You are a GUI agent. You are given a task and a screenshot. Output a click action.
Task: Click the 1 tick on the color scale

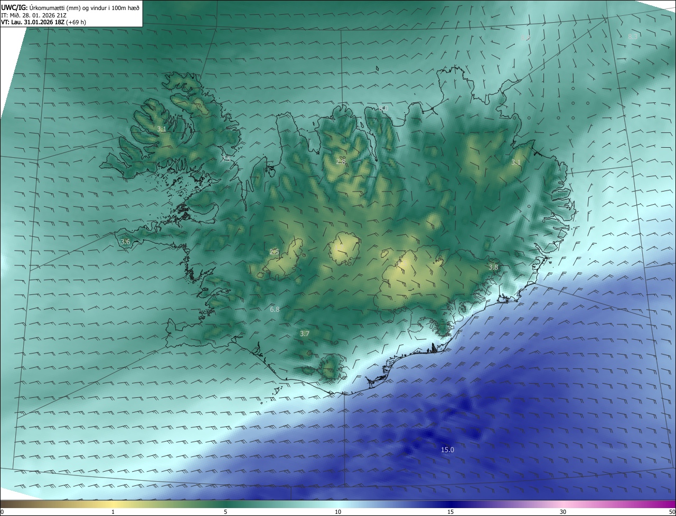(113, 512)
